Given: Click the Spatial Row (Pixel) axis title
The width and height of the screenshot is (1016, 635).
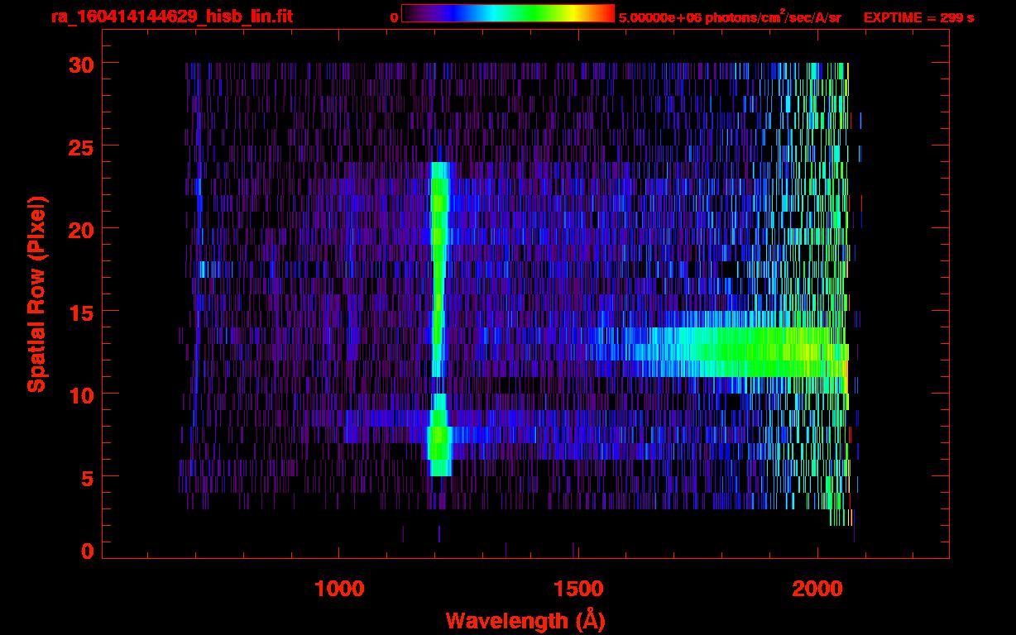Looking at the screenshot, I should pos(37,294).
